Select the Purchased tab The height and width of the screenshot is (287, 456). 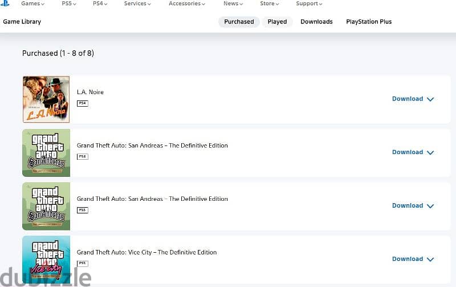239,22
